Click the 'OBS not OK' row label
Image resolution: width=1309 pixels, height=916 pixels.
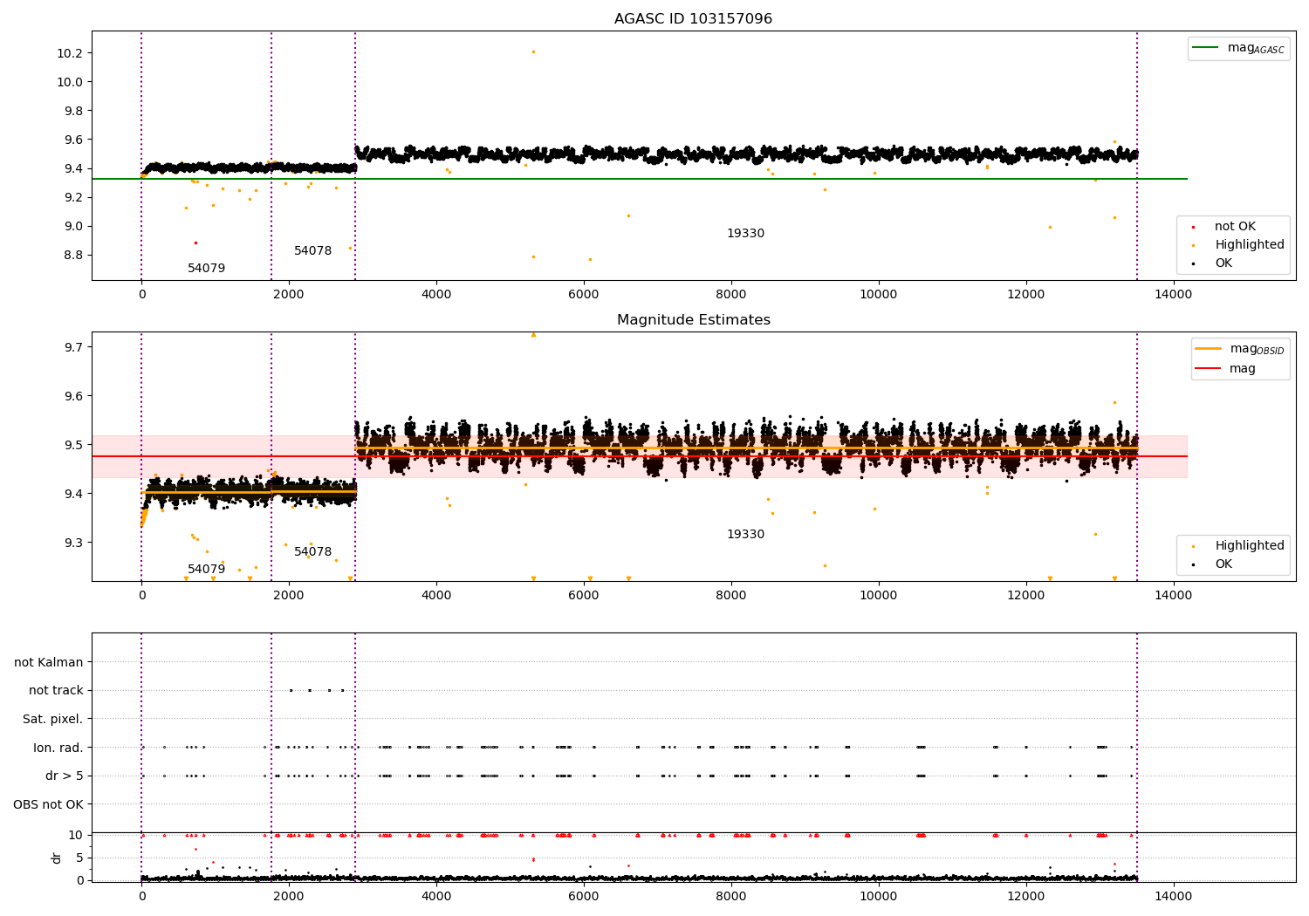coord(48,804)
